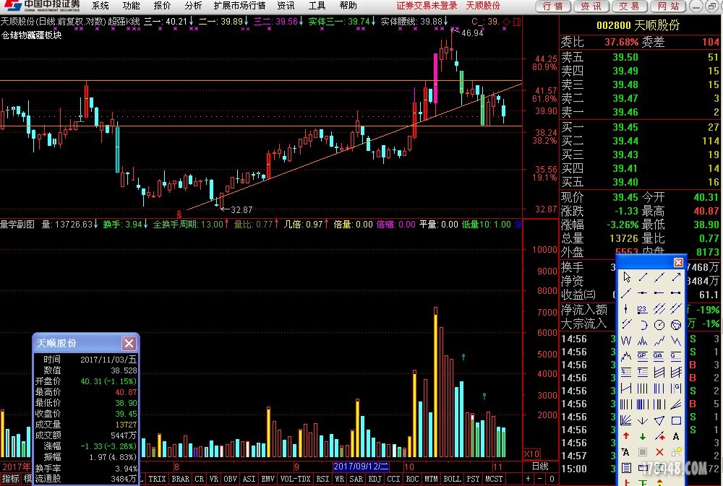
Task: Open the 报价 menu
Action: (162, 6)
